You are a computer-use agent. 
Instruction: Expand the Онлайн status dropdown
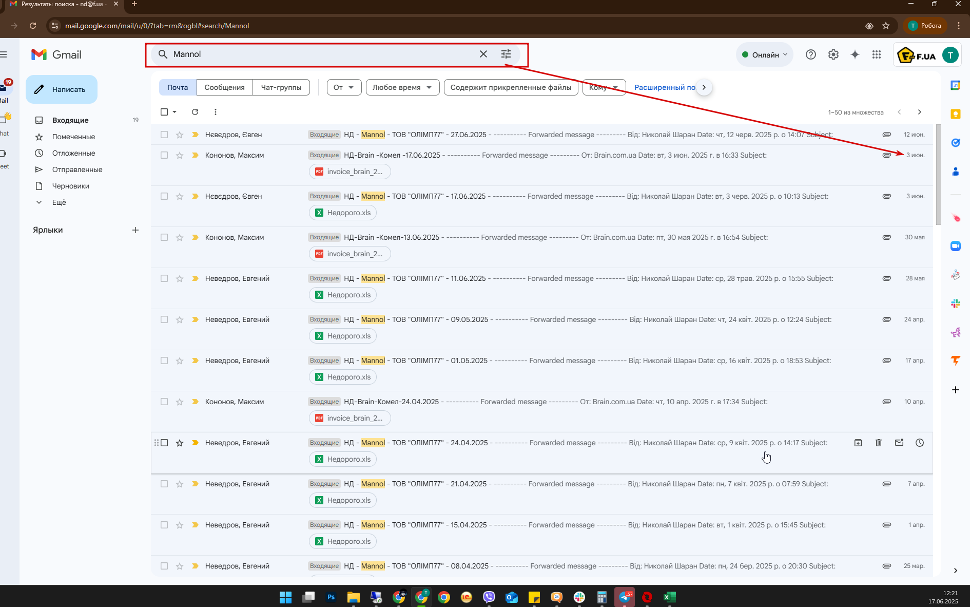[765, 55]
